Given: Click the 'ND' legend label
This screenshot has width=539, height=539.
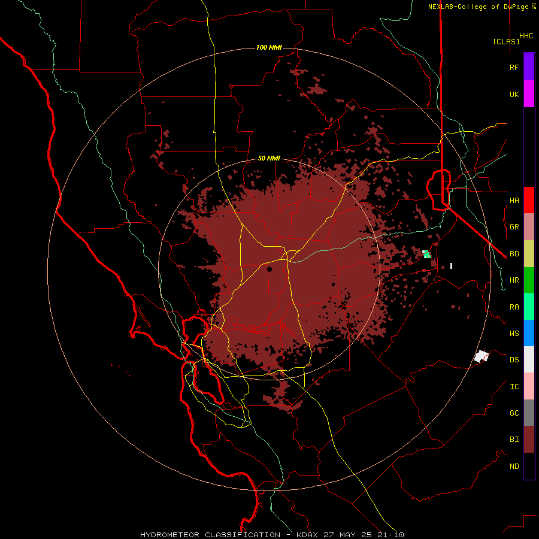Looking at the screenshot, I should pyautogui.click(x=514, y=467).
